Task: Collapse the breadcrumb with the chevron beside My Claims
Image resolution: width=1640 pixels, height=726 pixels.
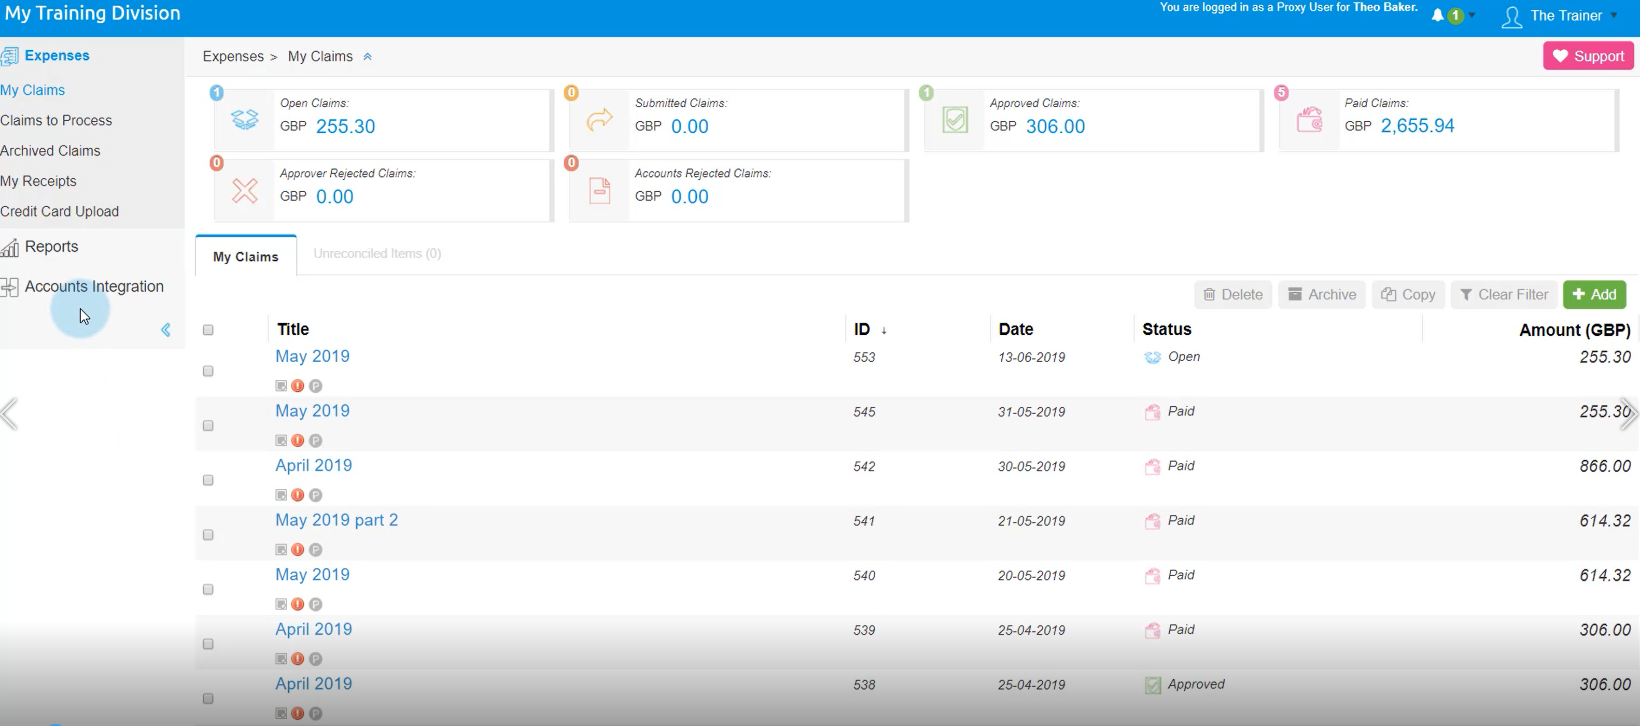Action: pyautogui.click(x=367, y=56)
